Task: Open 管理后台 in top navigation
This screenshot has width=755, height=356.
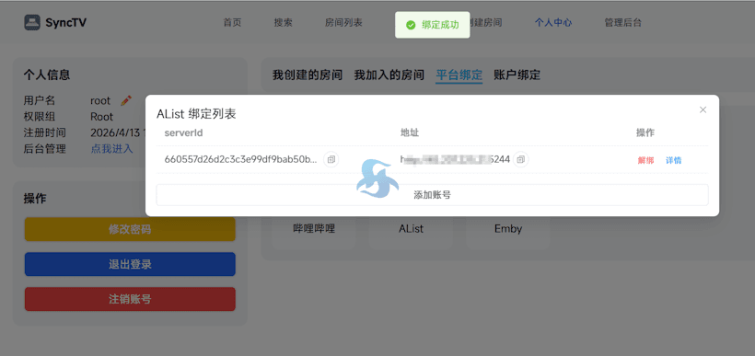Action: tap(623, 23)
